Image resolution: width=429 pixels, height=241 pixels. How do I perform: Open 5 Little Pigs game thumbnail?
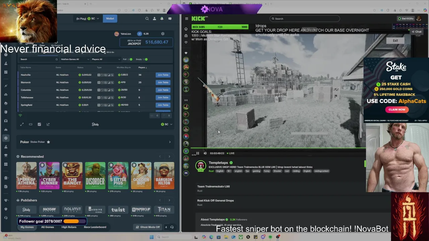pos(118,176)
